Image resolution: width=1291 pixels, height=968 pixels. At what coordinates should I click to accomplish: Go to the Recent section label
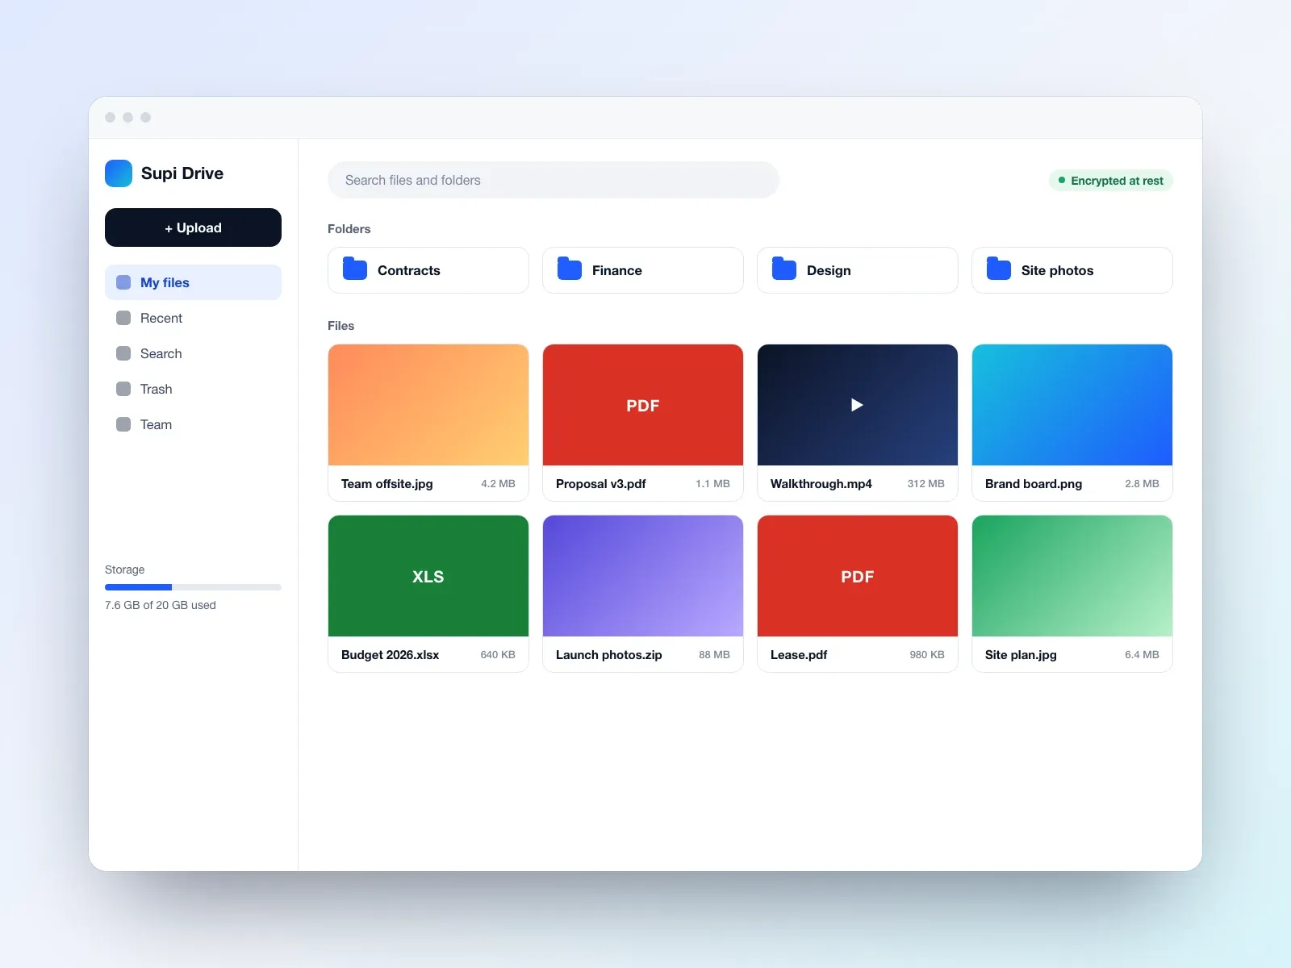point(161,318)
